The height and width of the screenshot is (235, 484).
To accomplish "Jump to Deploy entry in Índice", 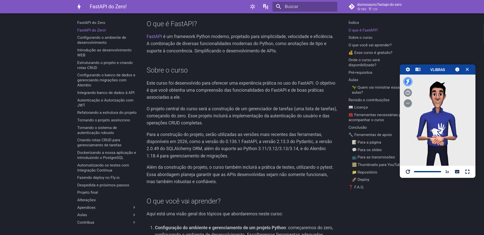I will [360, 180].
